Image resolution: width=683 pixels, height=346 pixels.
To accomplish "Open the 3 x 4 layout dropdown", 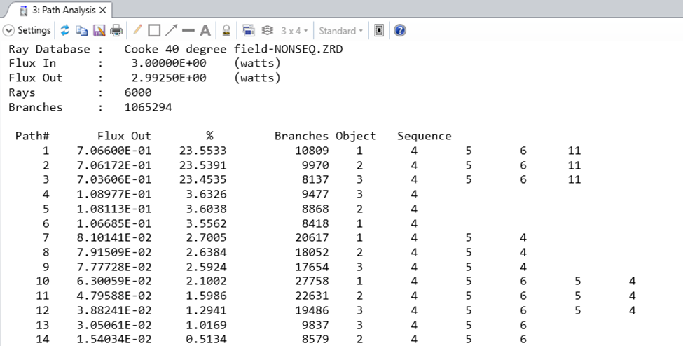I will 294,31.
